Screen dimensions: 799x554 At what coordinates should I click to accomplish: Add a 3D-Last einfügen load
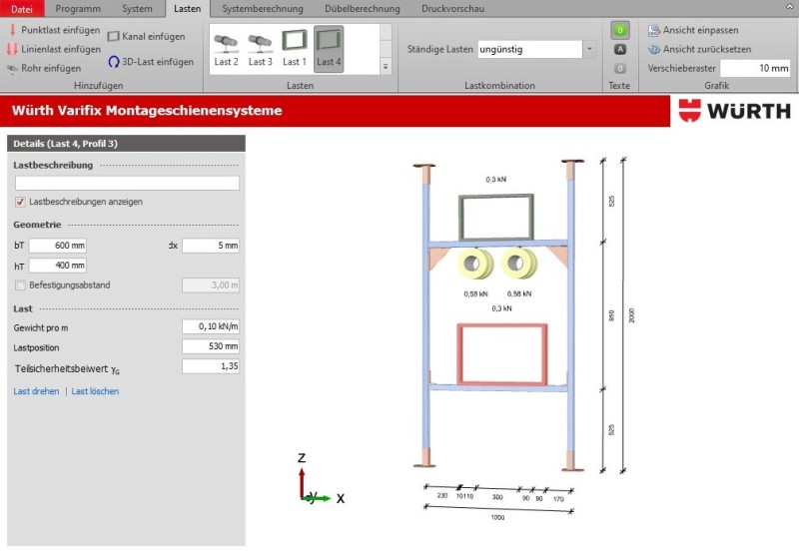pyautogui.click(x=151, y=62)
